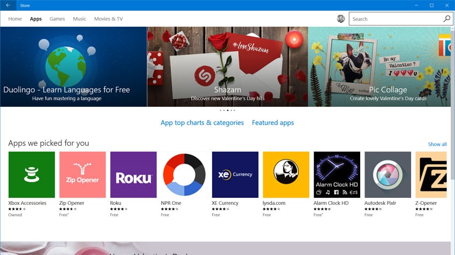Click the Roku title text
The image size is (455, 255).
[x=116, y=203]
